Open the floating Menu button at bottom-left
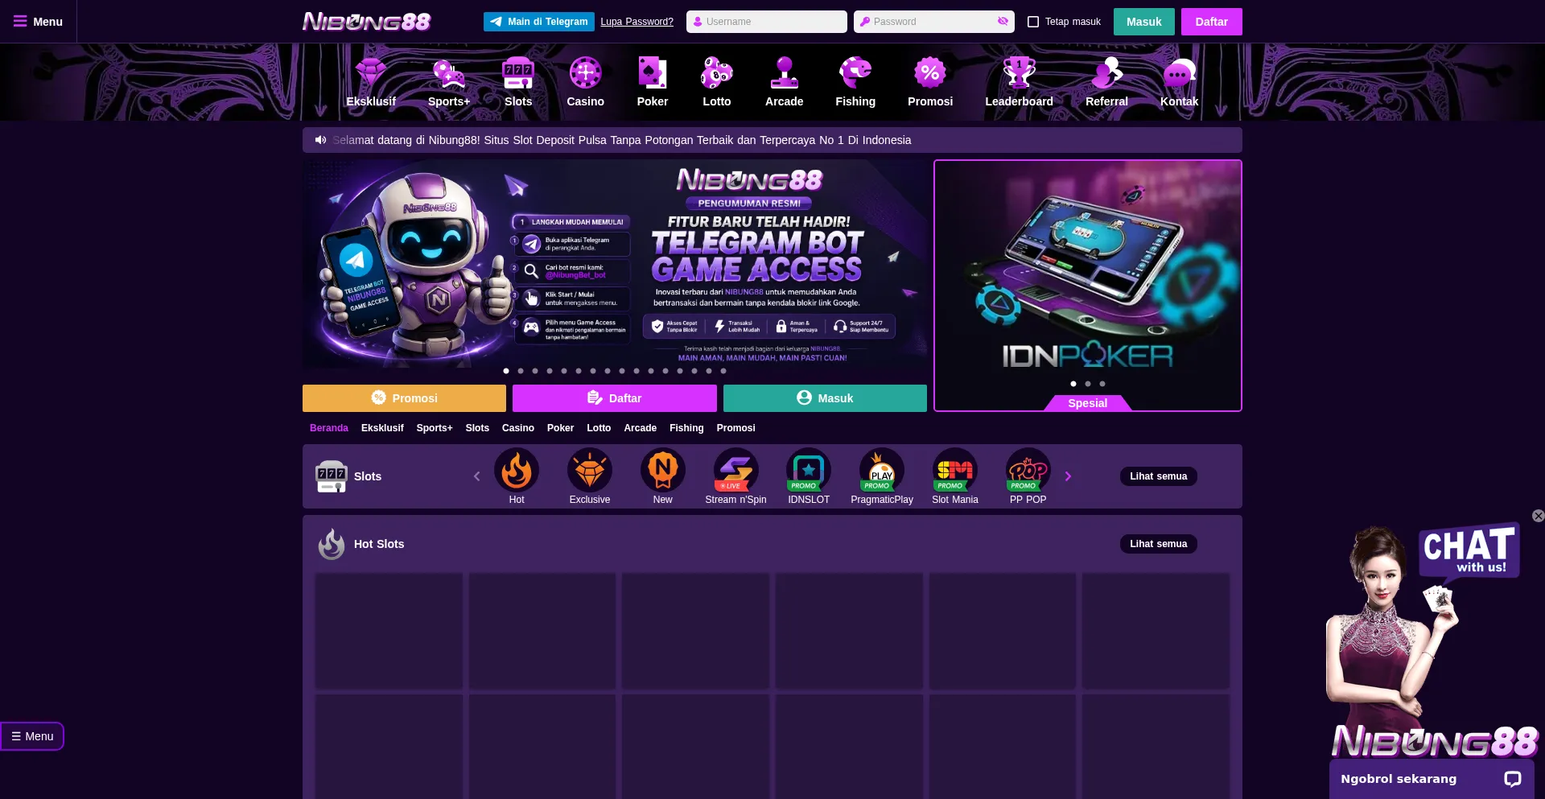Screen dimensions: 1545x799 (x=32, y=736)
